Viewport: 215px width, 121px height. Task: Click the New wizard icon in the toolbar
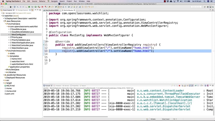(2, 7)
